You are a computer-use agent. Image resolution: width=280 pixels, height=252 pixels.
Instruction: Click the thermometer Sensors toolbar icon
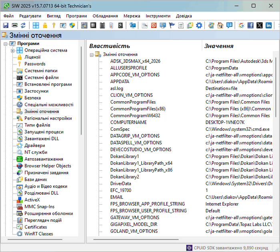pos(111,25)
